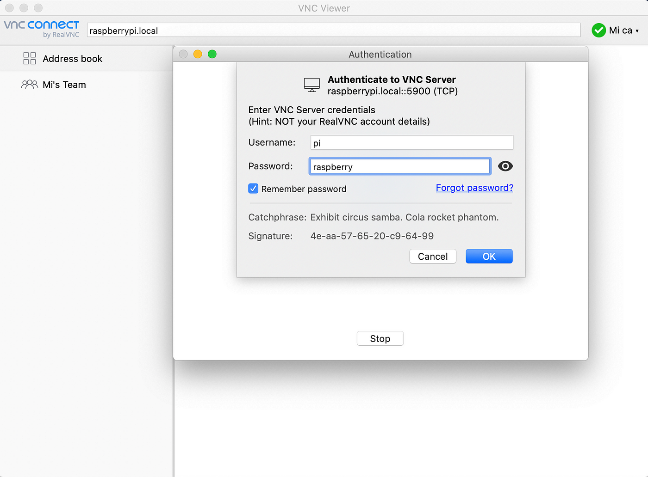The image size is (648, 477).
Task: Click the Signature value 4e-aa-57-65-20-c9-64-99
Action: coord(372,236)
